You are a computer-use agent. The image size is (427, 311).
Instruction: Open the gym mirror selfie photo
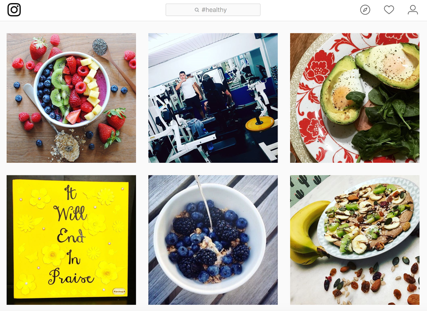[213, 98]
